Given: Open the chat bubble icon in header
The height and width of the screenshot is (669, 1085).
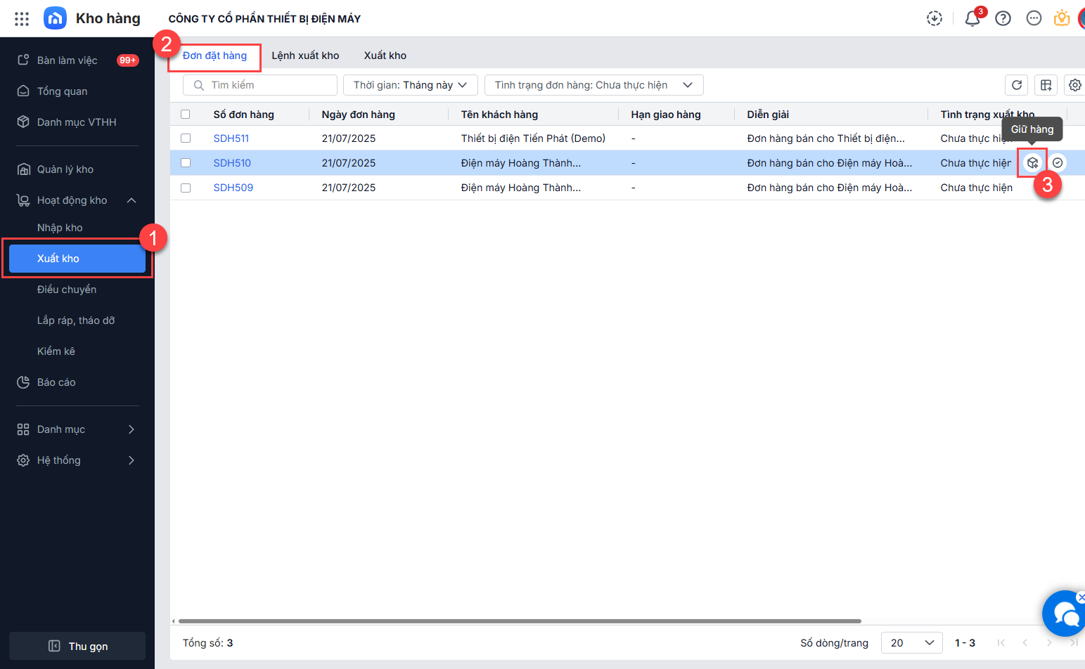Looking at the screenshot, I should click(1034, 18).
